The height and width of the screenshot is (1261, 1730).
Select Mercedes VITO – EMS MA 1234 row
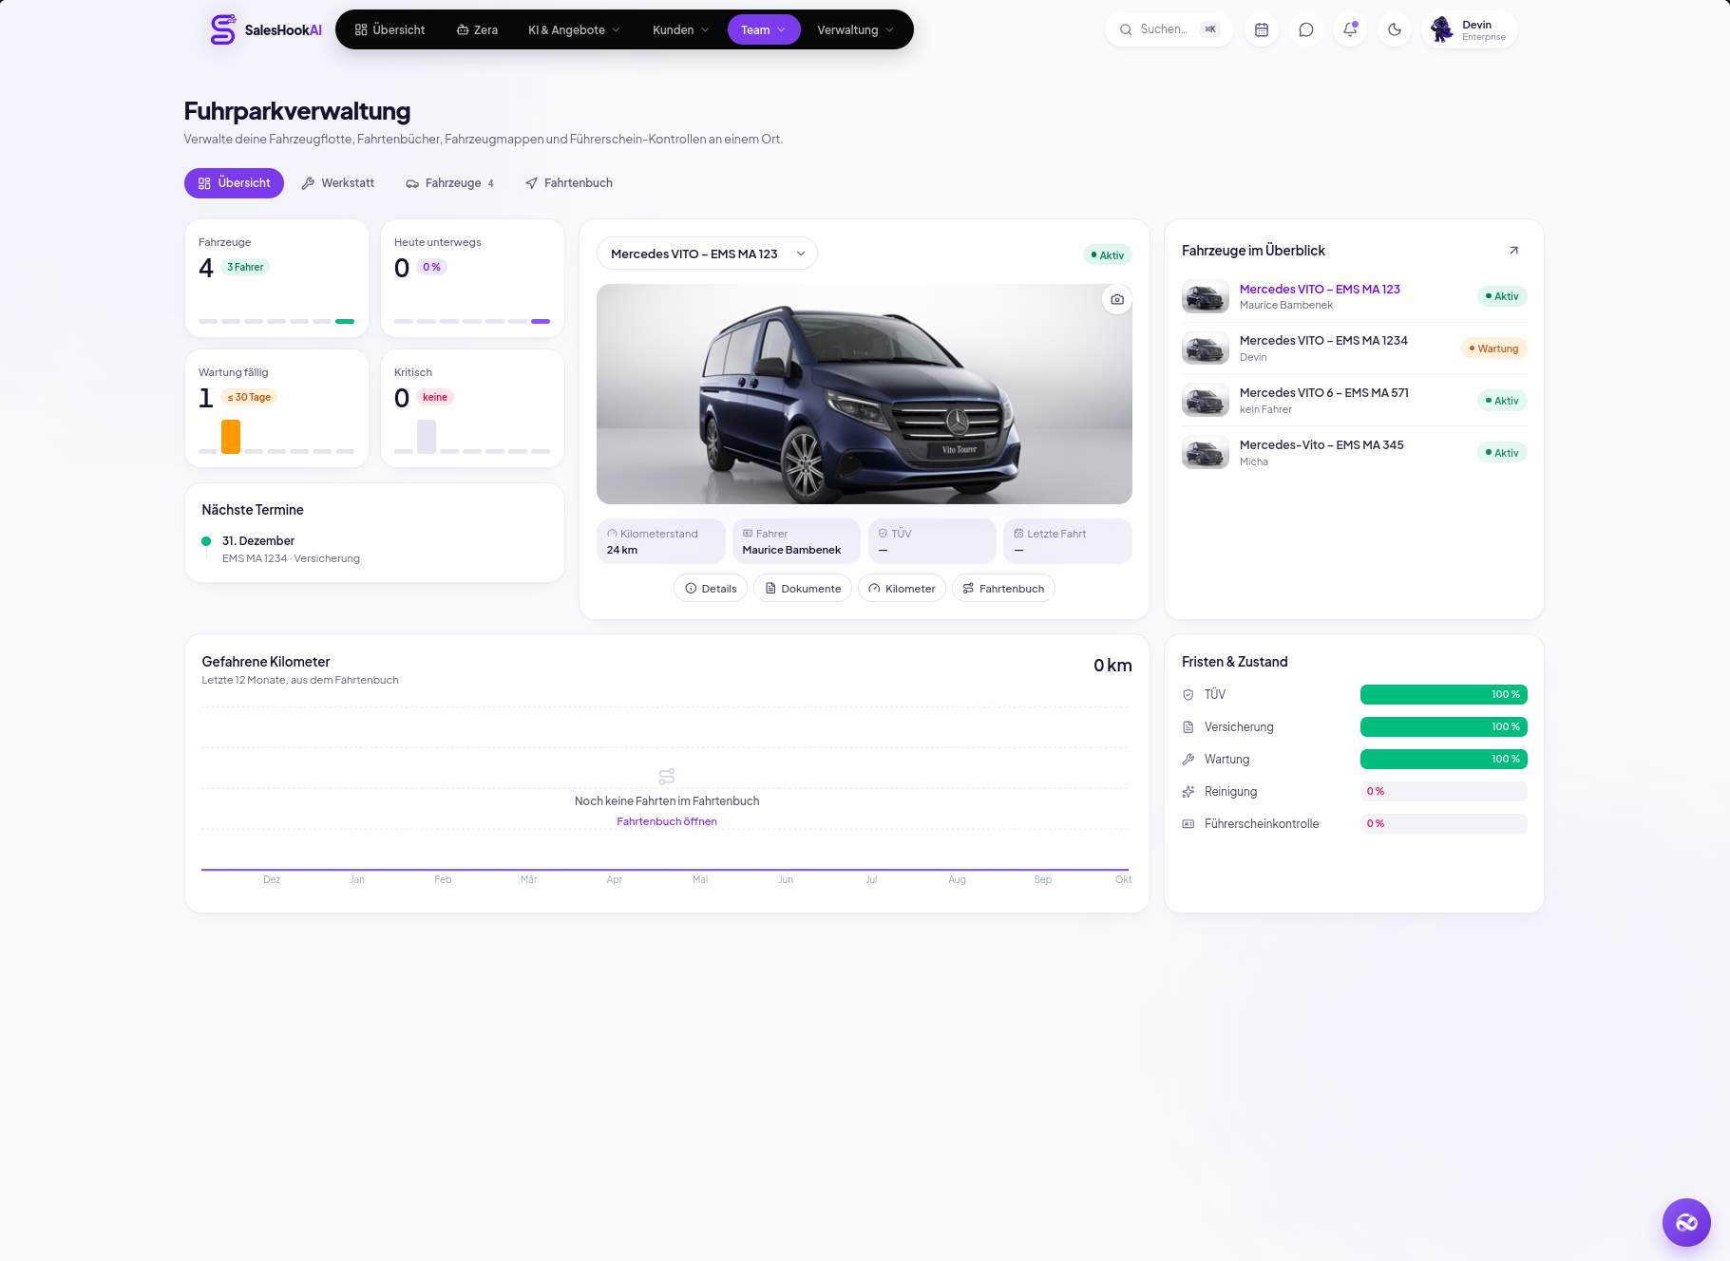1354,348
